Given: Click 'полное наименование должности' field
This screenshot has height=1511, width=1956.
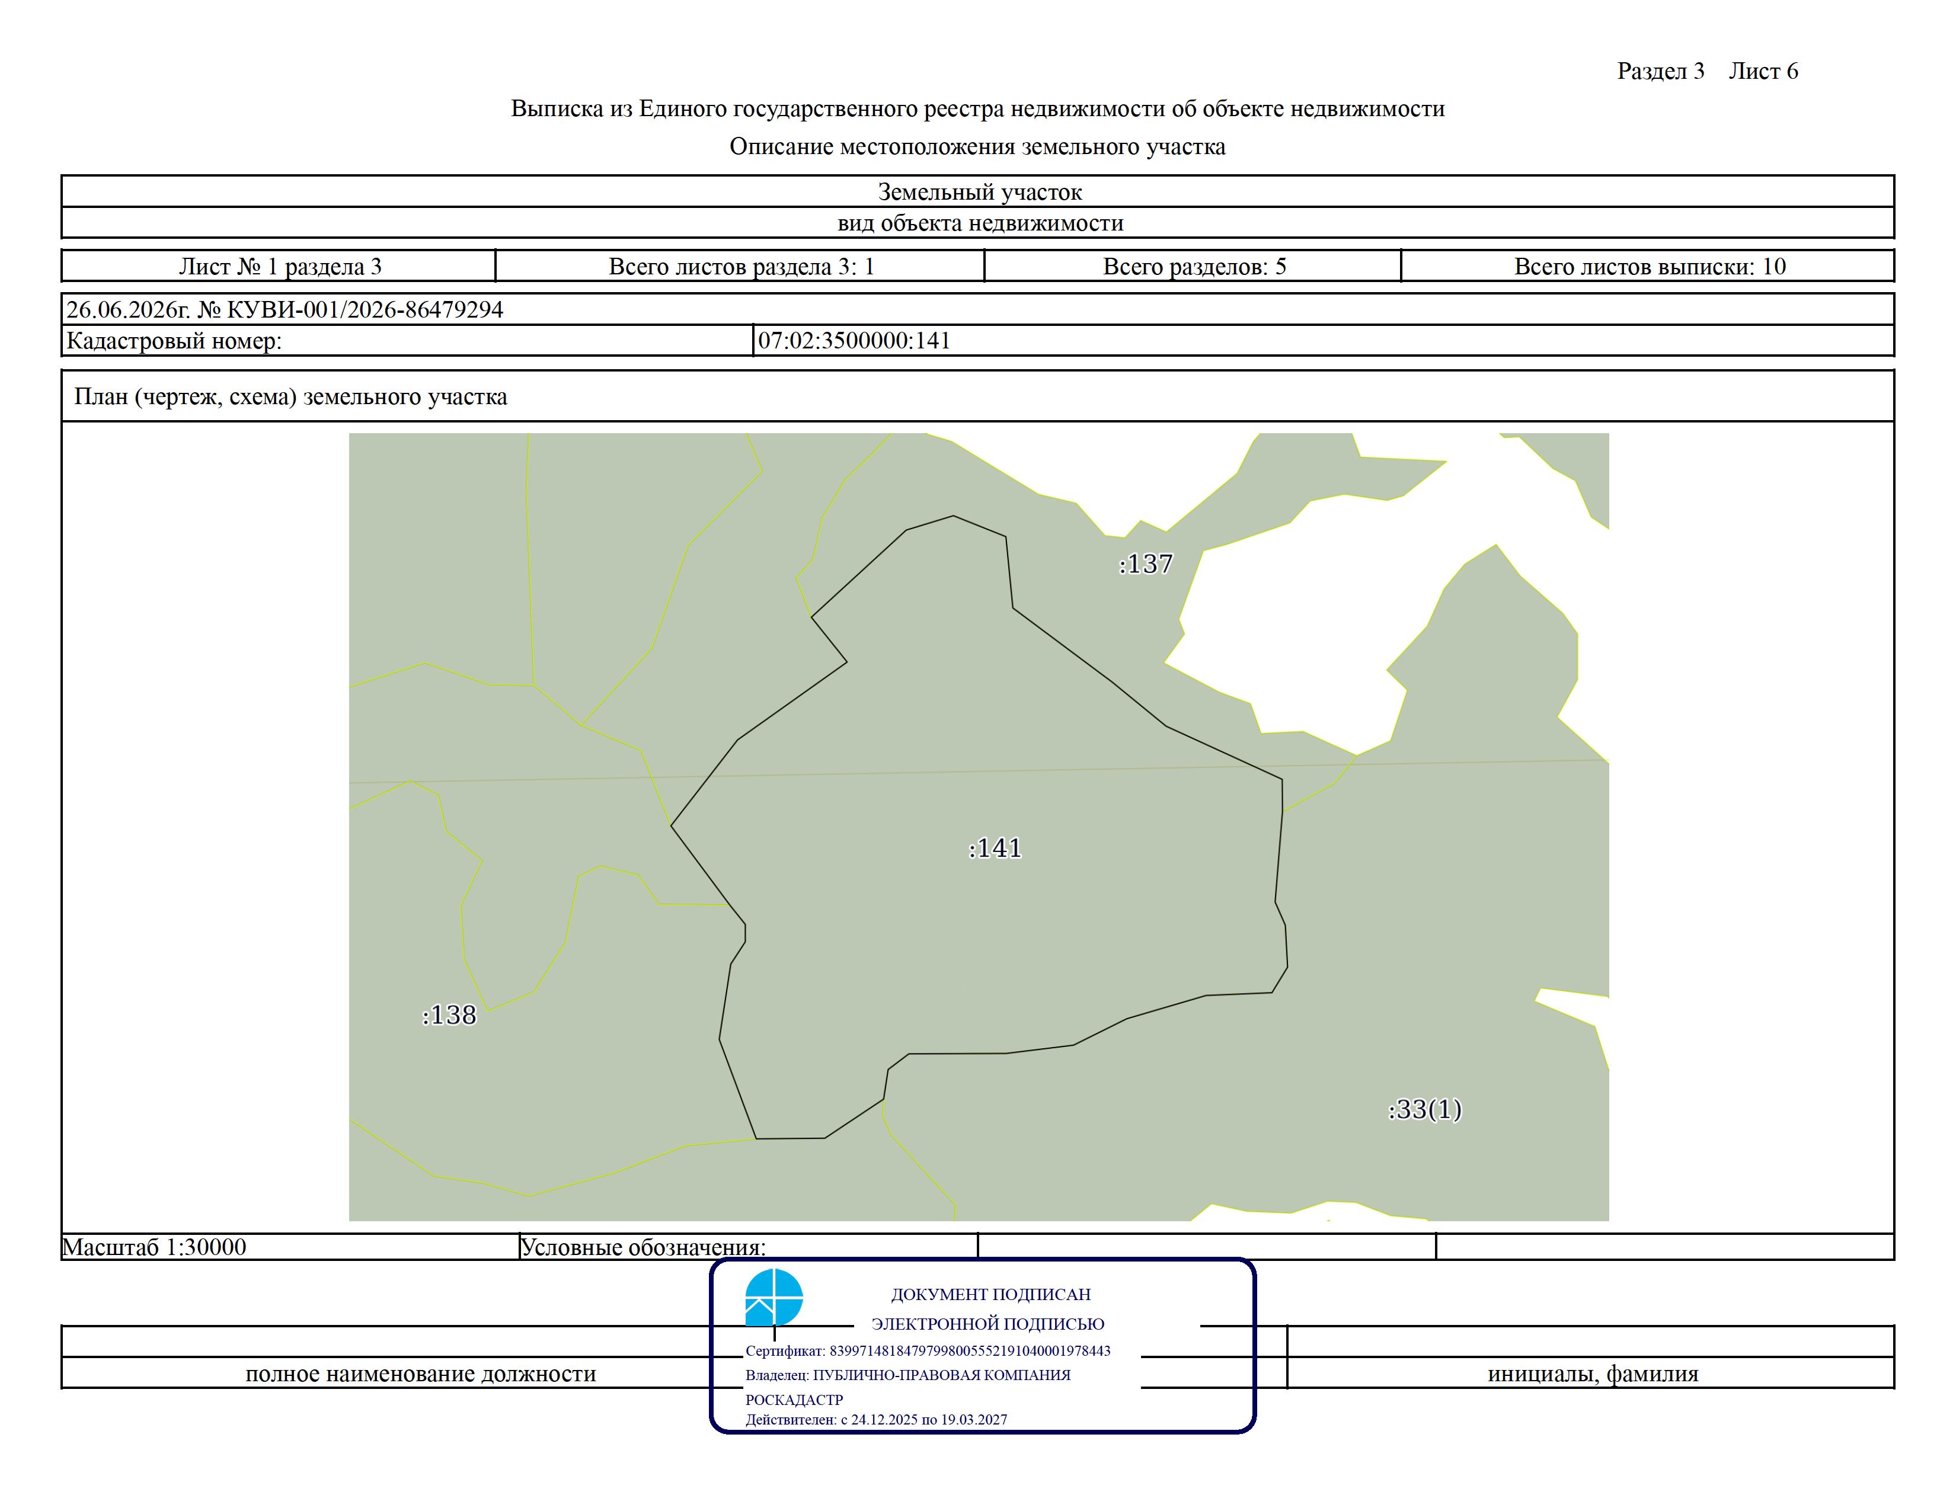Looking at the screenshot, I should pos(421,1373).
